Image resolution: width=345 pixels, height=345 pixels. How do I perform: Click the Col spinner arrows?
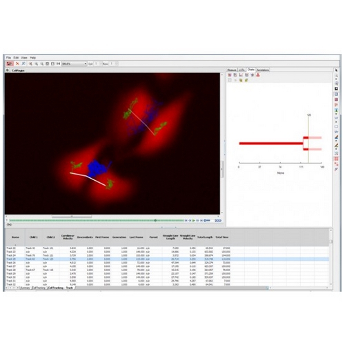tap(97, 63)
